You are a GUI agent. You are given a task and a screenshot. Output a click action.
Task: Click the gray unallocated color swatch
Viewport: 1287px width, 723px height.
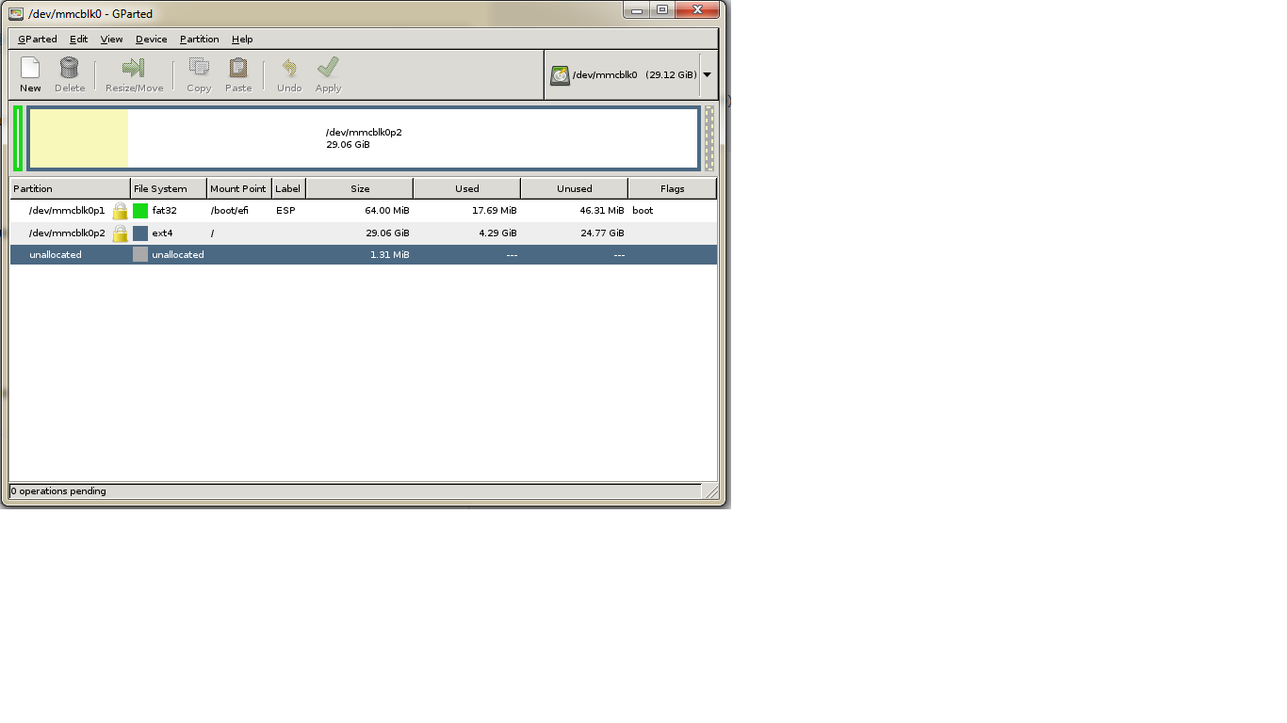pos(140,255)
